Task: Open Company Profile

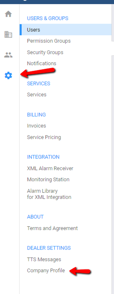Action: click(x=46, y=271)
